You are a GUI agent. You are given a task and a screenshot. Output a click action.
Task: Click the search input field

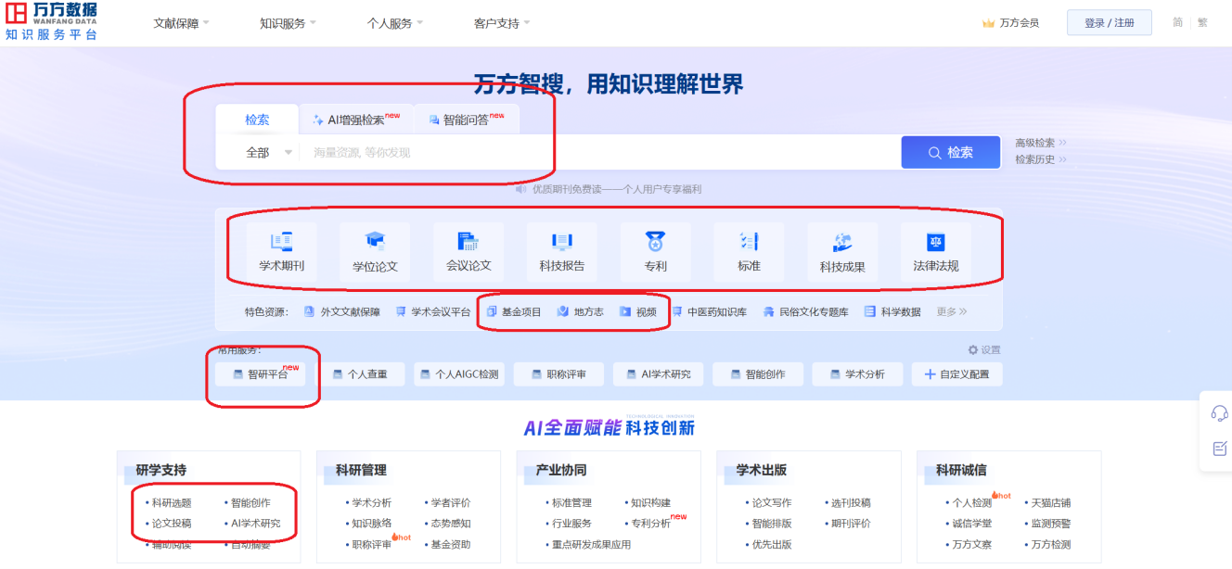coord(599,153)
